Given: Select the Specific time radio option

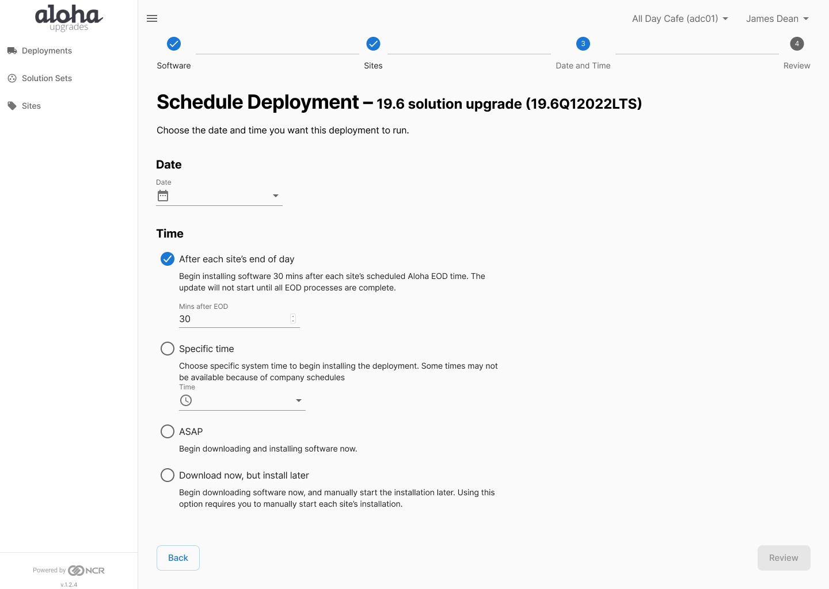Looking at the screenshot, I should [x=168, y=349].
